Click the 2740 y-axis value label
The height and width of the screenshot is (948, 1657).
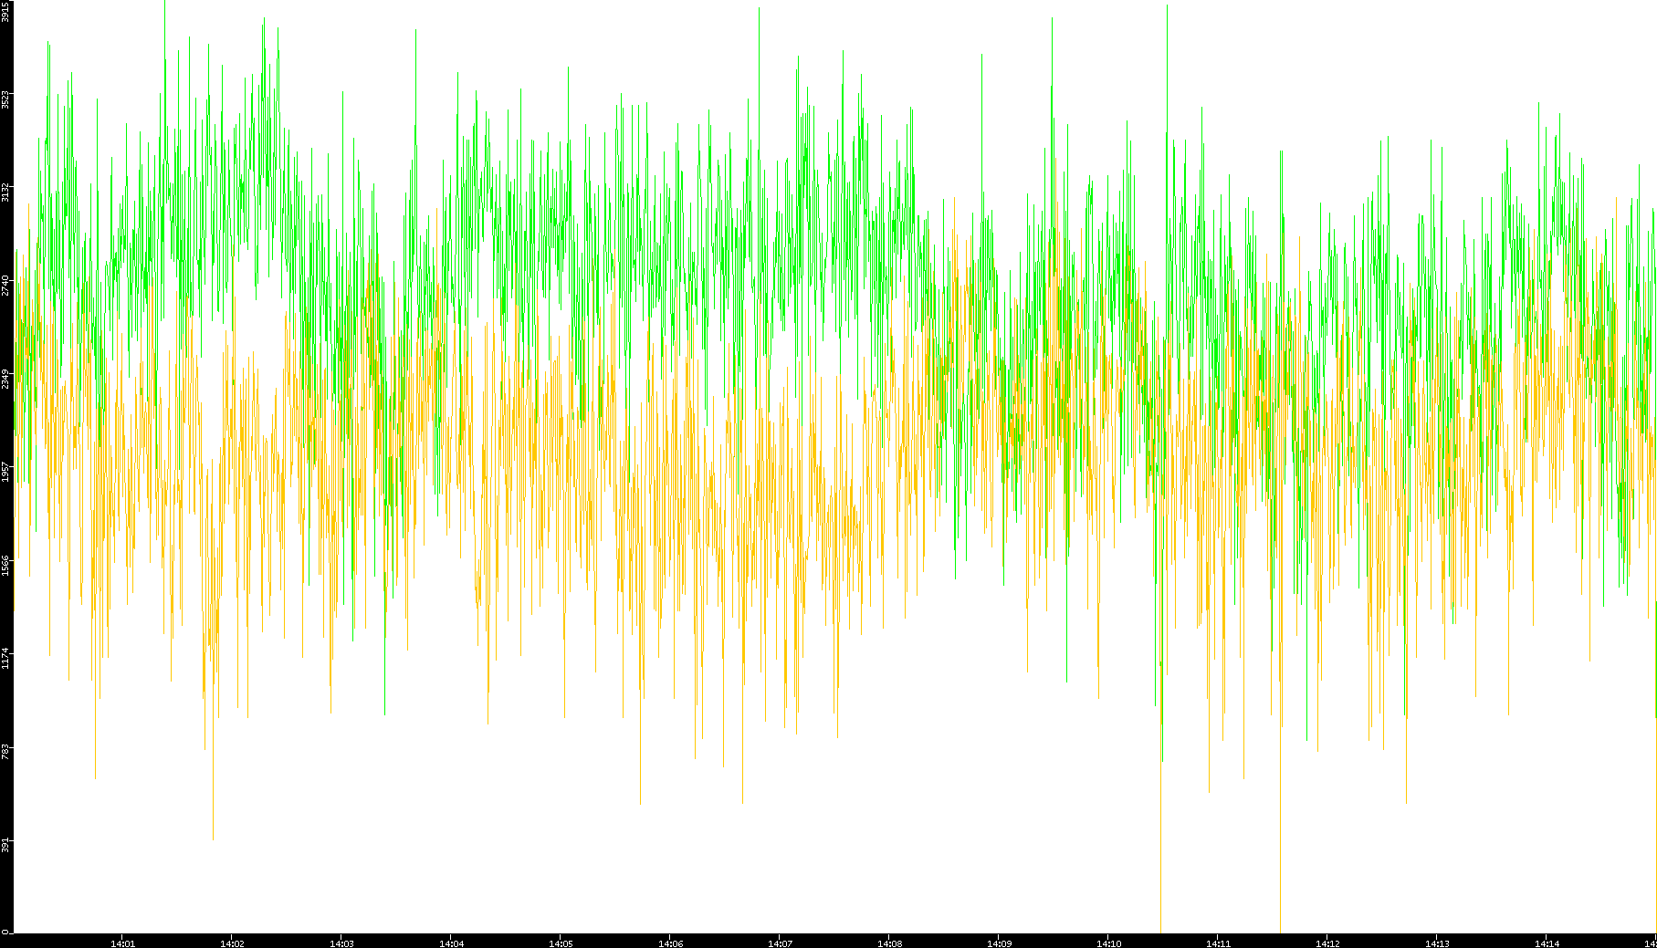click(x=5, y=286)
